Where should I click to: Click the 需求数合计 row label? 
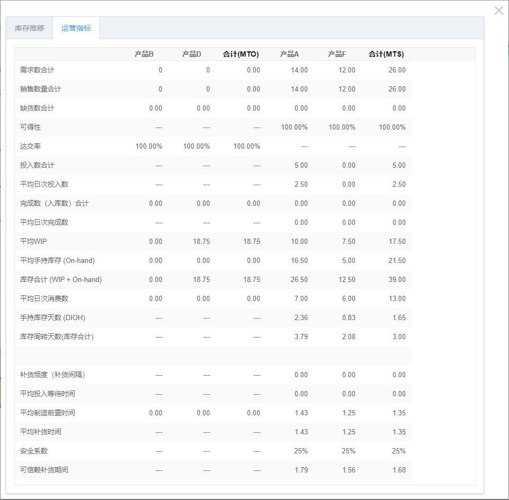click(35, 70)
